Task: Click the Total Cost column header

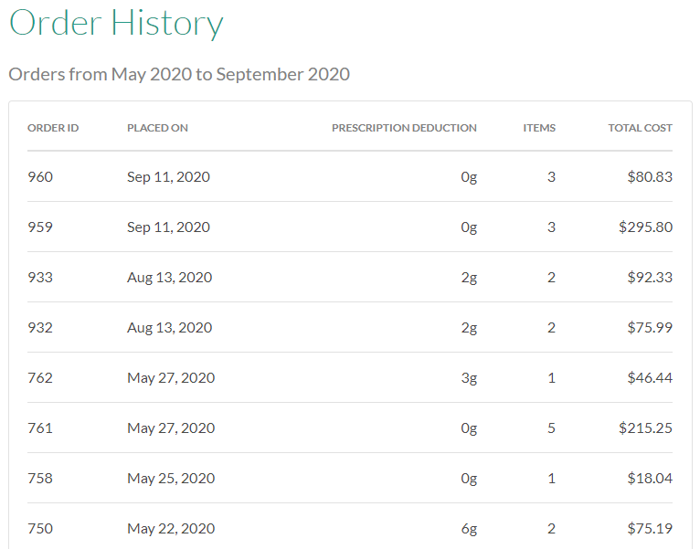Action: pyautogui.click(x=640, y=128)
